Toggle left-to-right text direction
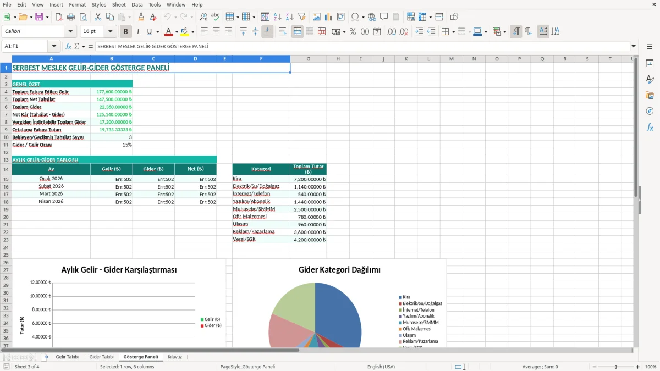 516,32
